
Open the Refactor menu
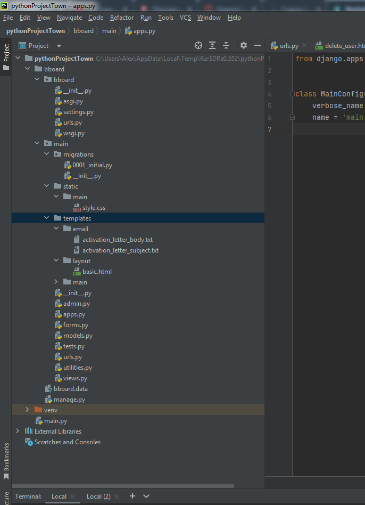click(x=122, y=18)
